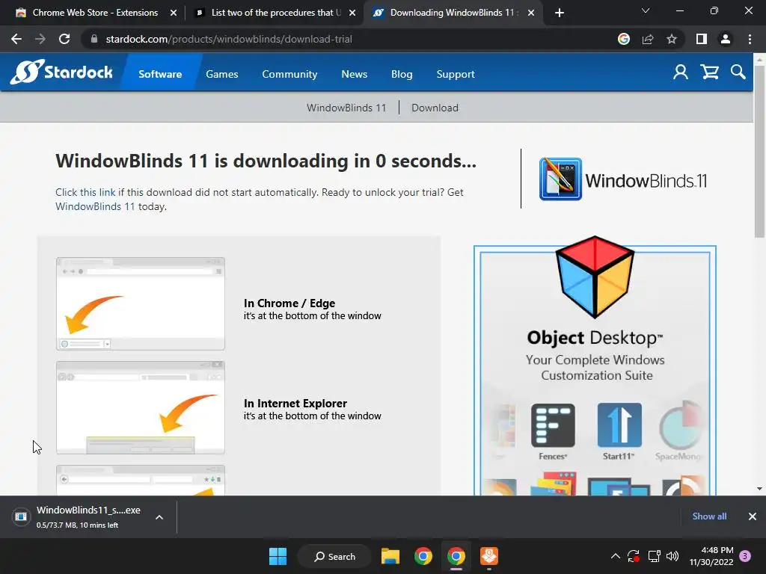Click the sync status tray icon
766x574 pixels.
(x=634, y=556)
